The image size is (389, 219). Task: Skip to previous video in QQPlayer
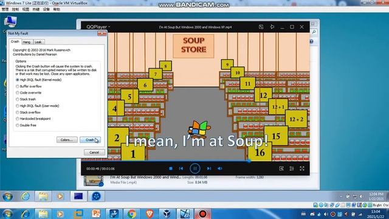[181, 169]
